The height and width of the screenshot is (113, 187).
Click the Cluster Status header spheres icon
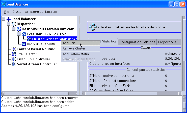[93, 27]
